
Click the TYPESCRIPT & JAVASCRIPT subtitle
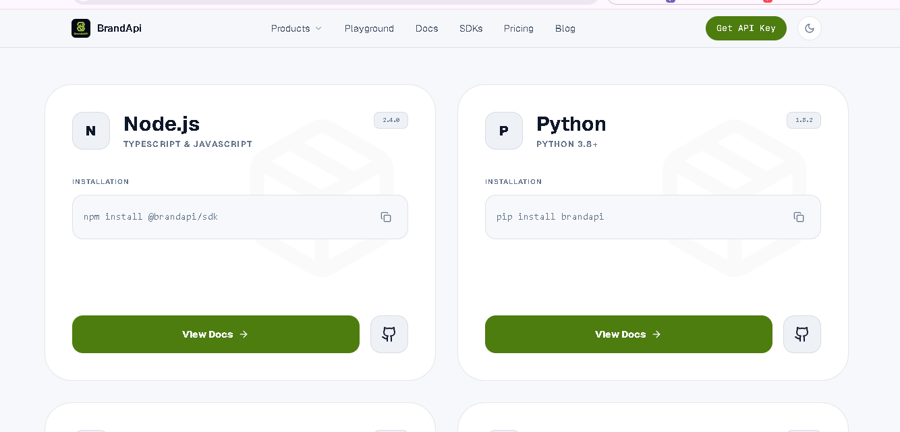188,144
